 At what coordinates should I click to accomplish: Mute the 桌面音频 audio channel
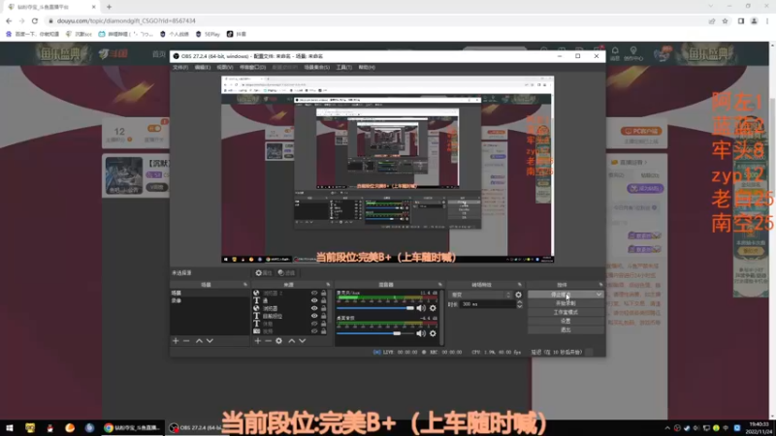pyautogui.click(x=421, y=333)
